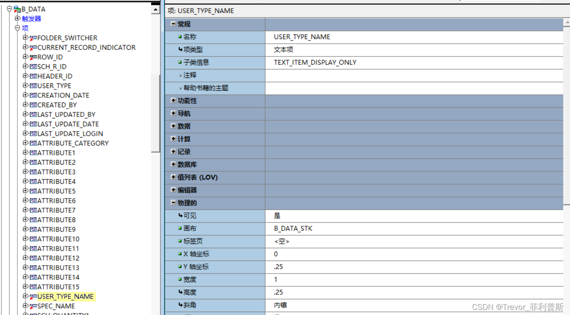Expand the 值列表 (LOV) property section
The image size is (570, 315).
(x=174, y=177)
